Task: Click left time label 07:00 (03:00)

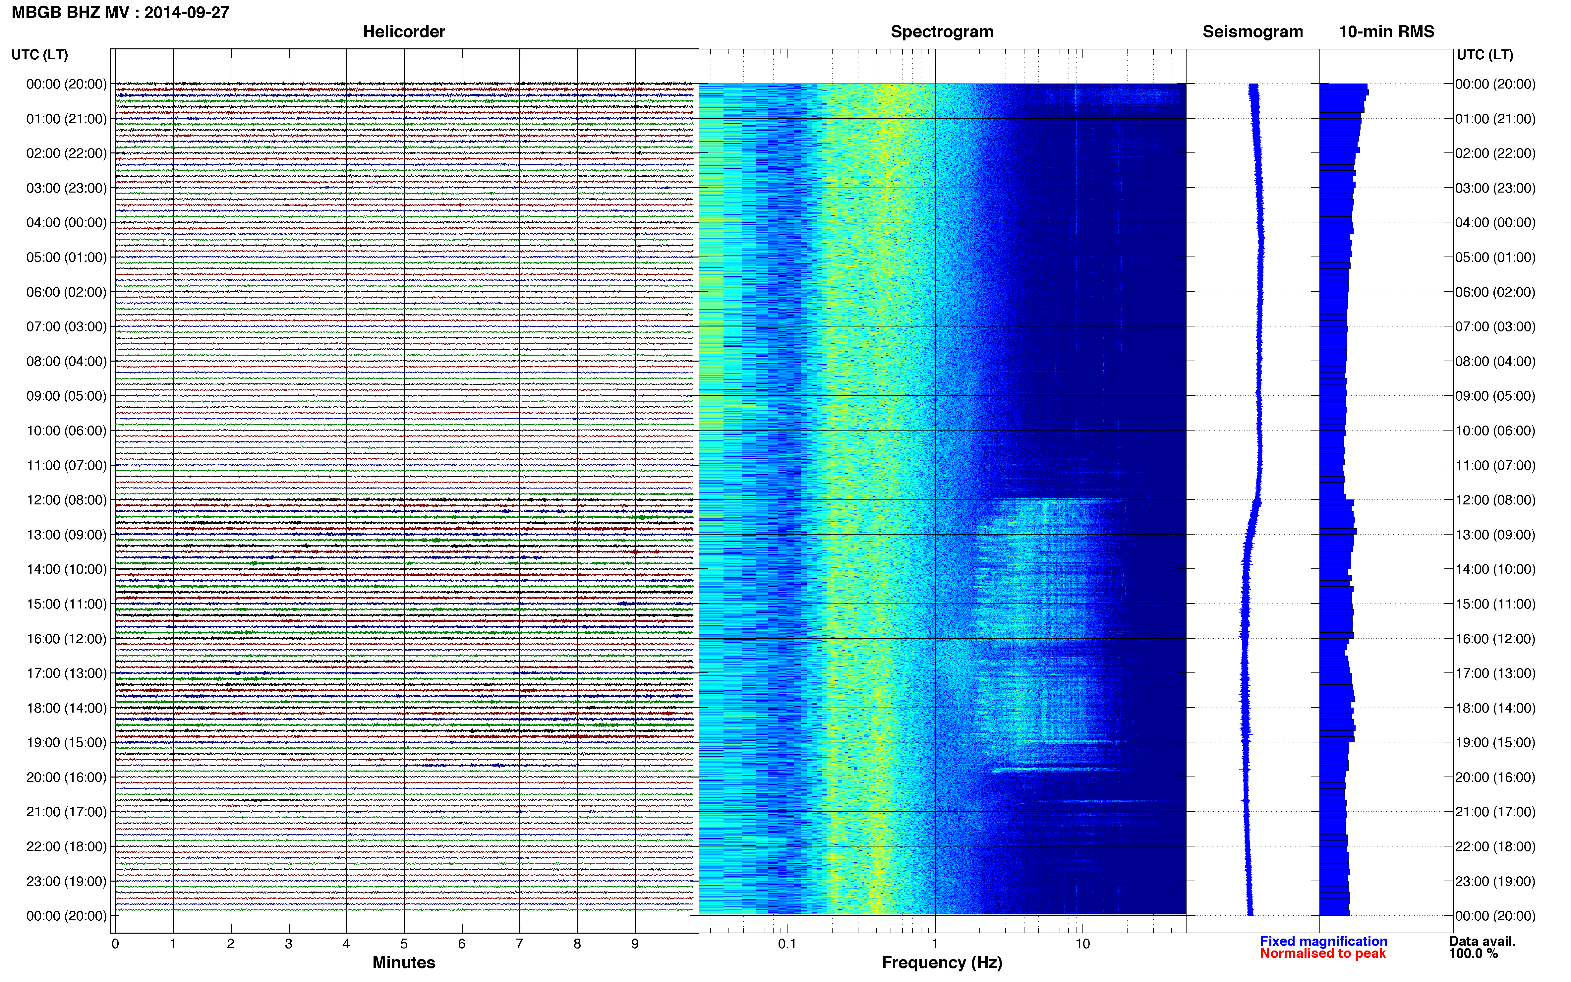Action: pyautogui.click(x=66, y=327)
